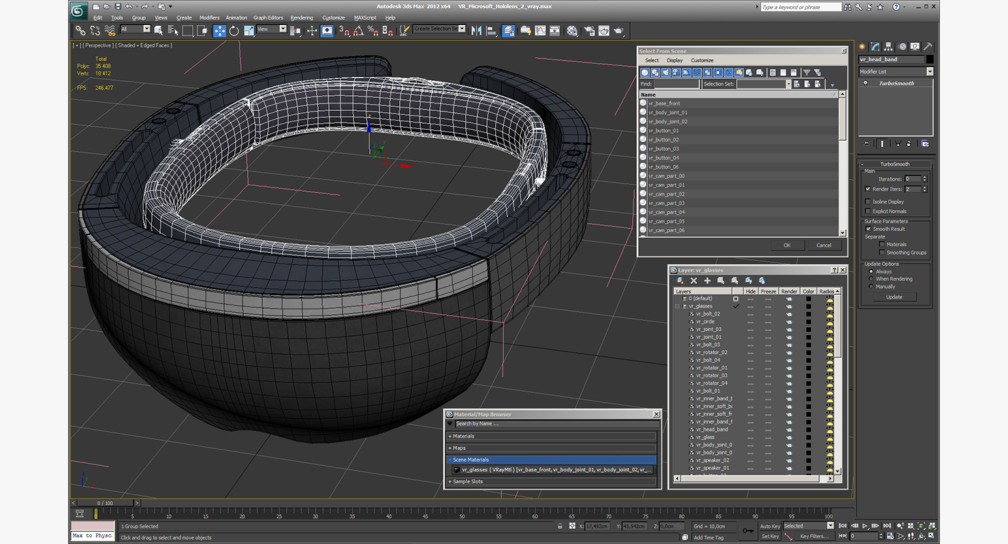Open Display menu in Select From Scene
The width and height of the screenshot is (1008, 544).
[674, 61]
